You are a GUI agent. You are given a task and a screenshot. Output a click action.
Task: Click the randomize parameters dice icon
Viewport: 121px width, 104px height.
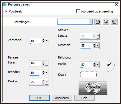(106, 22)
